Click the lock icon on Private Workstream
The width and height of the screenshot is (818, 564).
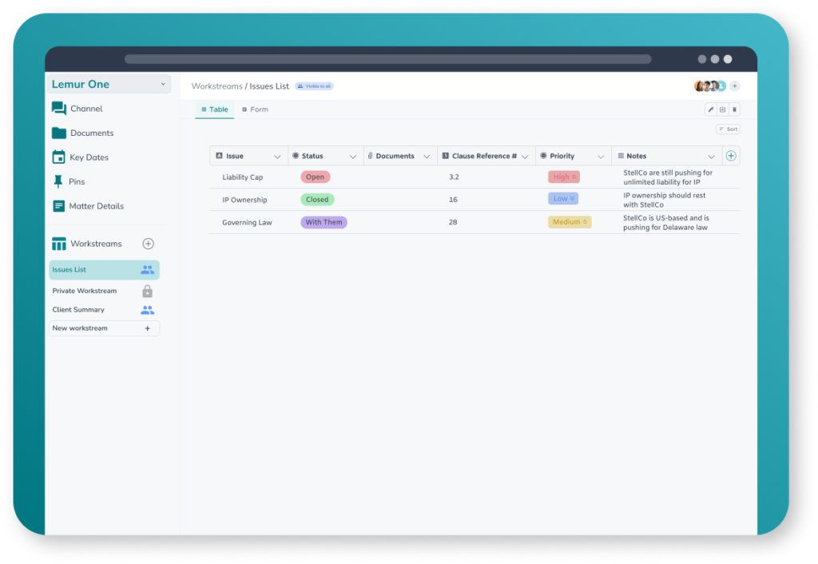(147, 292)
